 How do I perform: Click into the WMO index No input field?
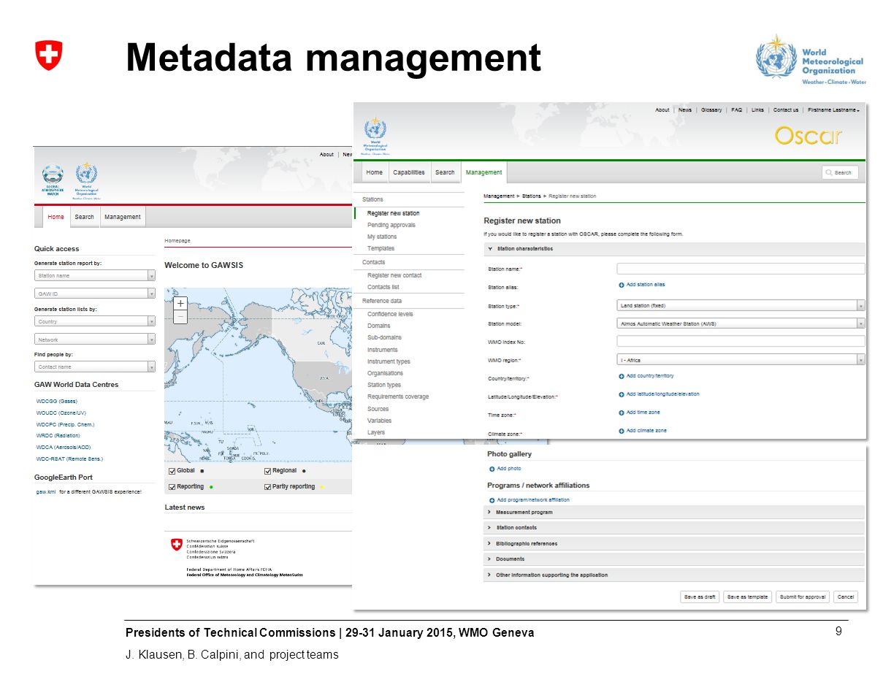(x=741, y=342)
